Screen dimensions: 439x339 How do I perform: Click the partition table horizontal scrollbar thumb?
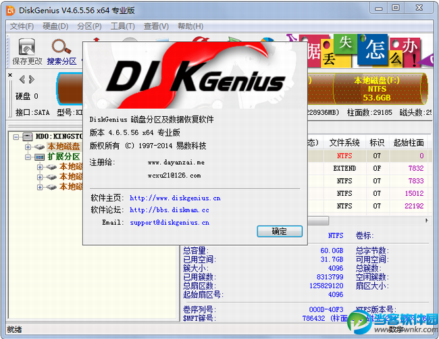[x=318, y=221]
